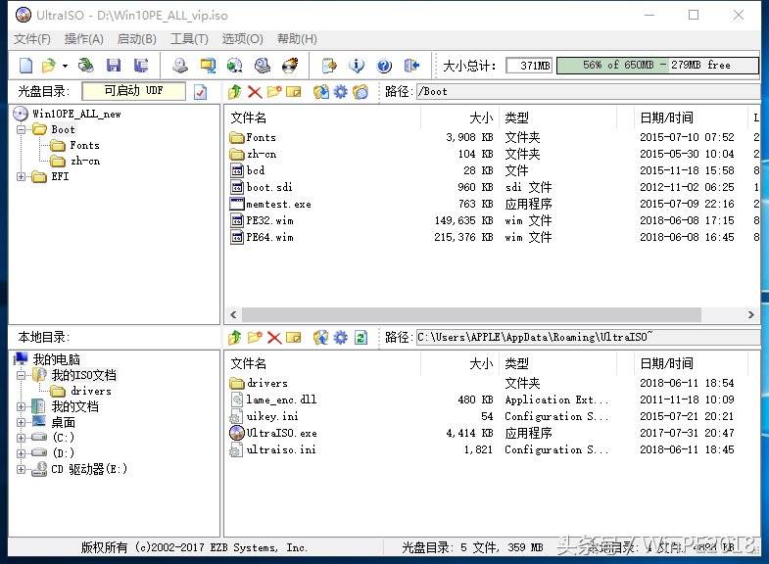Click the Up folder icon in image pane
Image resolution: width=769 pixels, height=564 pixels.
tap(235, 92)
